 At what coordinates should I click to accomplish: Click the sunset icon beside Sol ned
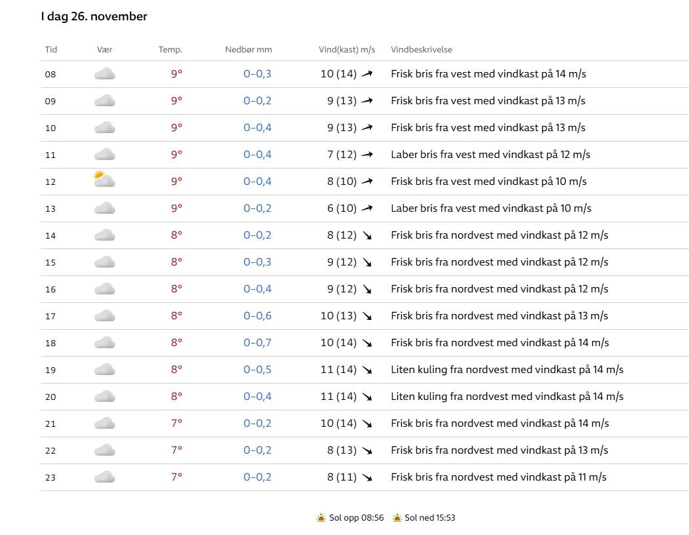click(x=397, y=518)
